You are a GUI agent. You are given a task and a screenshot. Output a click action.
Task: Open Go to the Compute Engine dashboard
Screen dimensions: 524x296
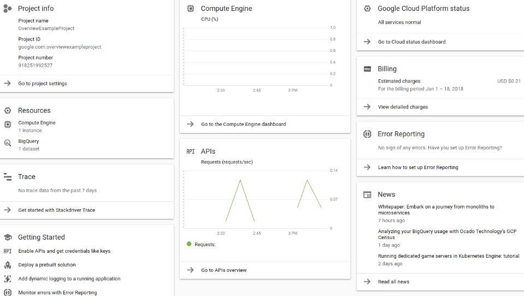[x=243, y=124]
